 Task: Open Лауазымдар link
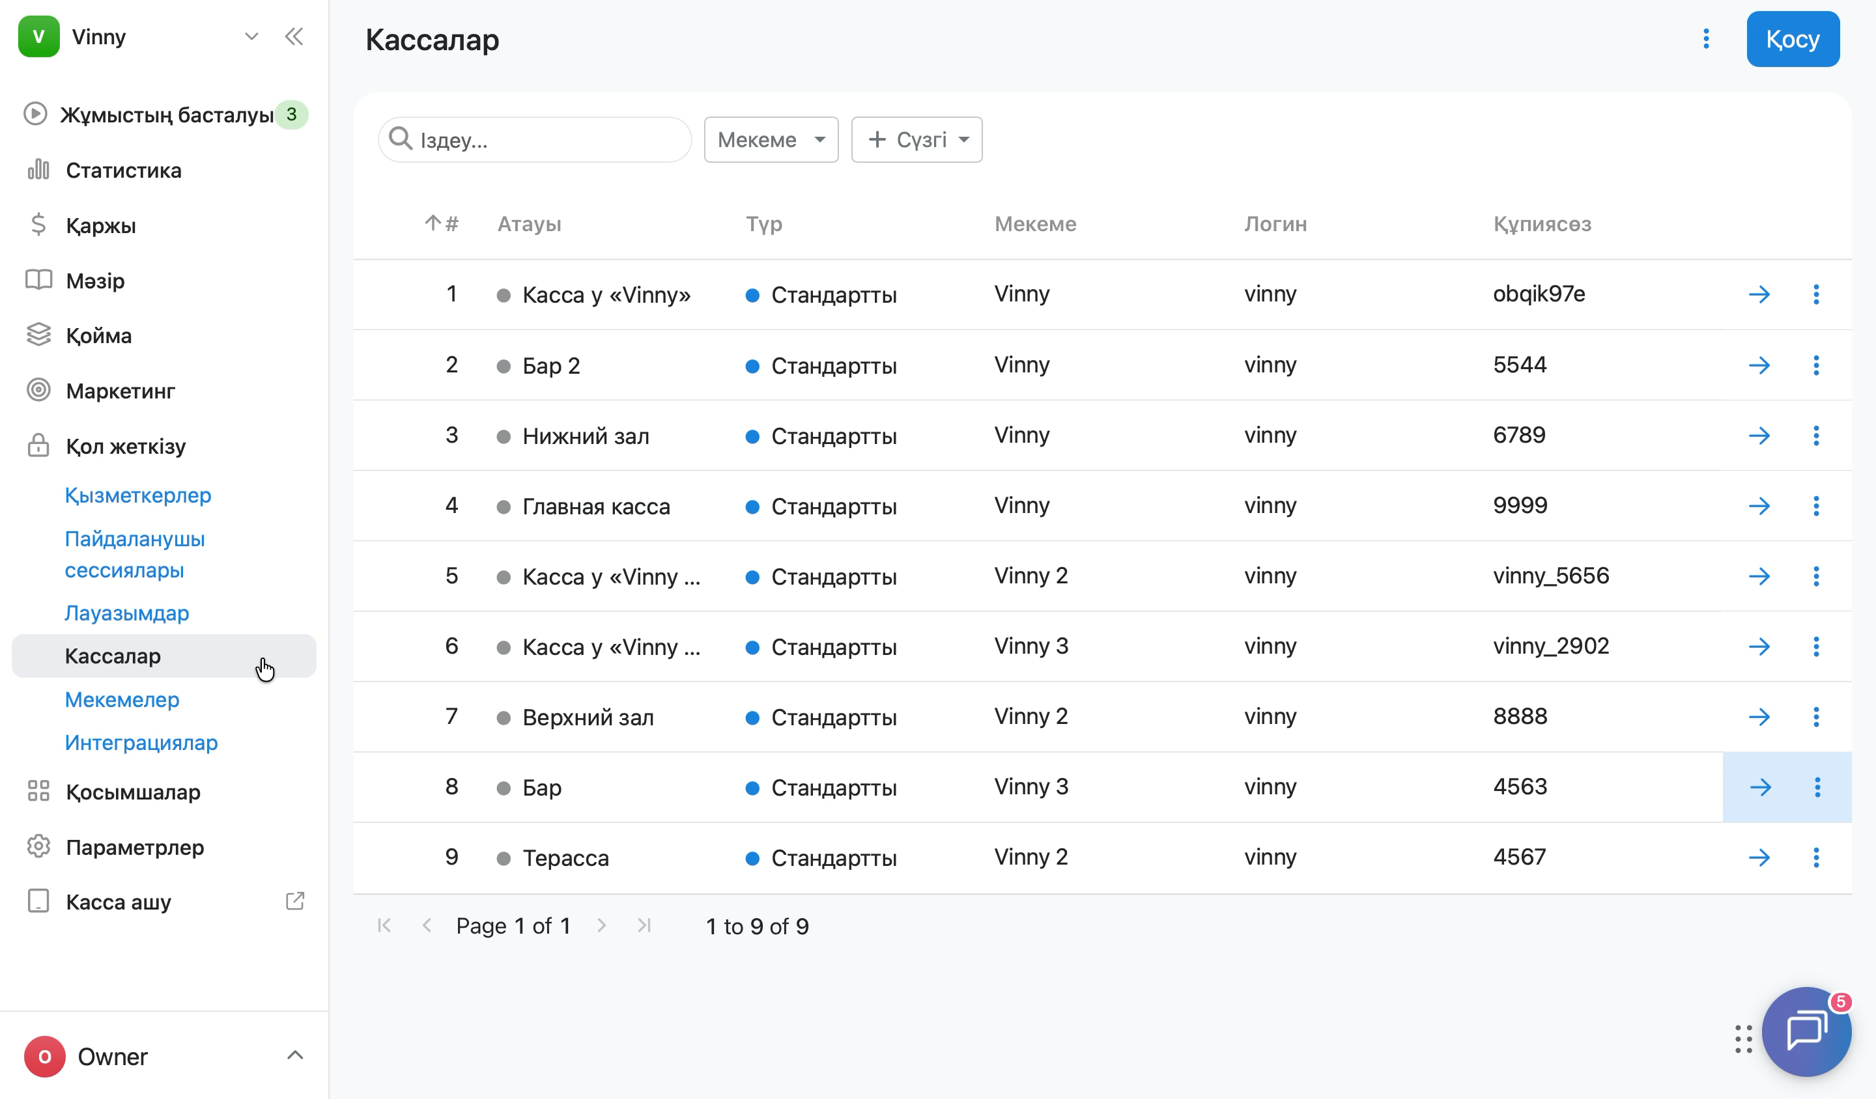[x=126, y=613]
